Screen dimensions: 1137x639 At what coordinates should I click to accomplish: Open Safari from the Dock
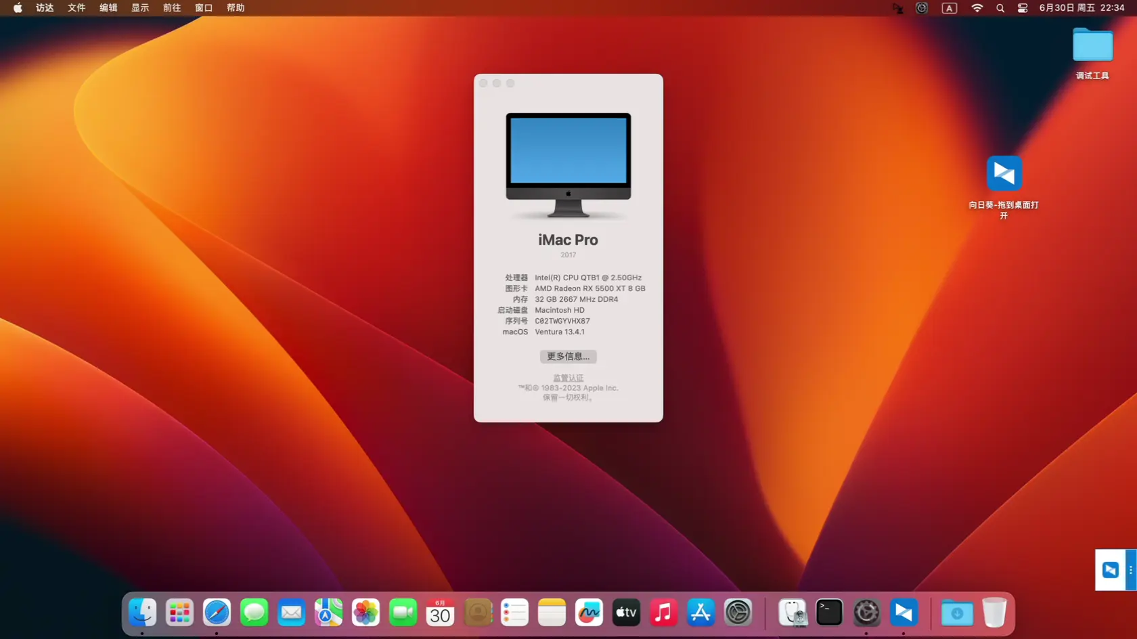tap(217, 612)
